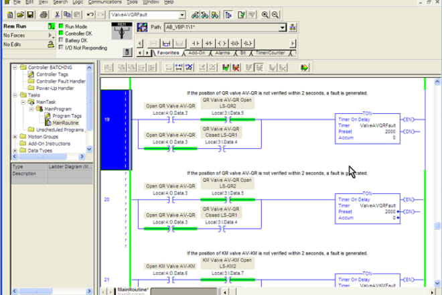Open the No Forces dropdown arrow
Viewport: 442px width, 295px height.
coord(51,36)
